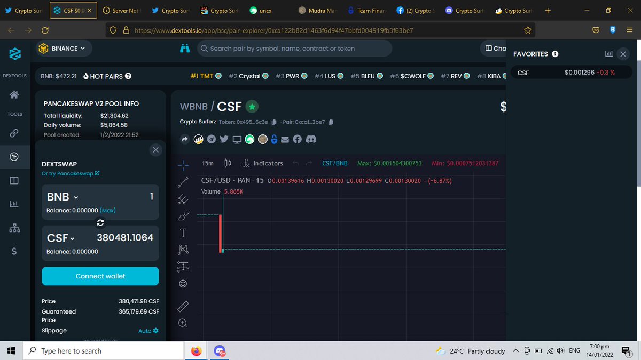Open the blue padlock liquidity lock icon
The height and width of the screenshot is (360, 641).
[x=274, y=139]
